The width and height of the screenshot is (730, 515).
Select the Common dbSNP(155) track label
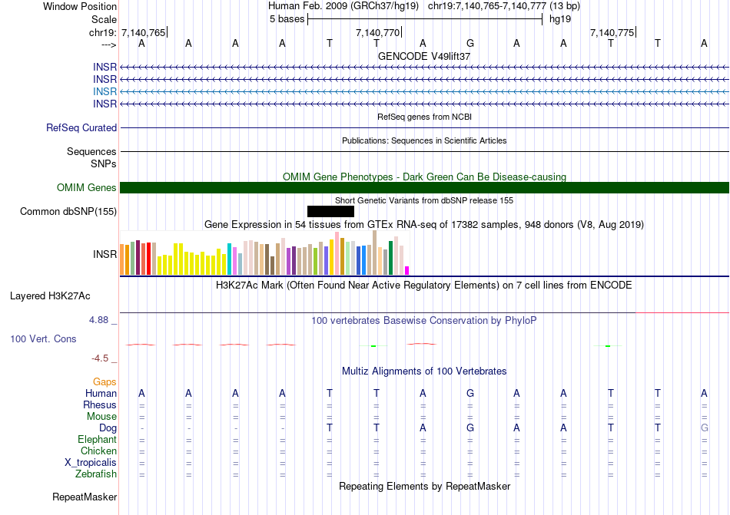(x=68, y=212)
